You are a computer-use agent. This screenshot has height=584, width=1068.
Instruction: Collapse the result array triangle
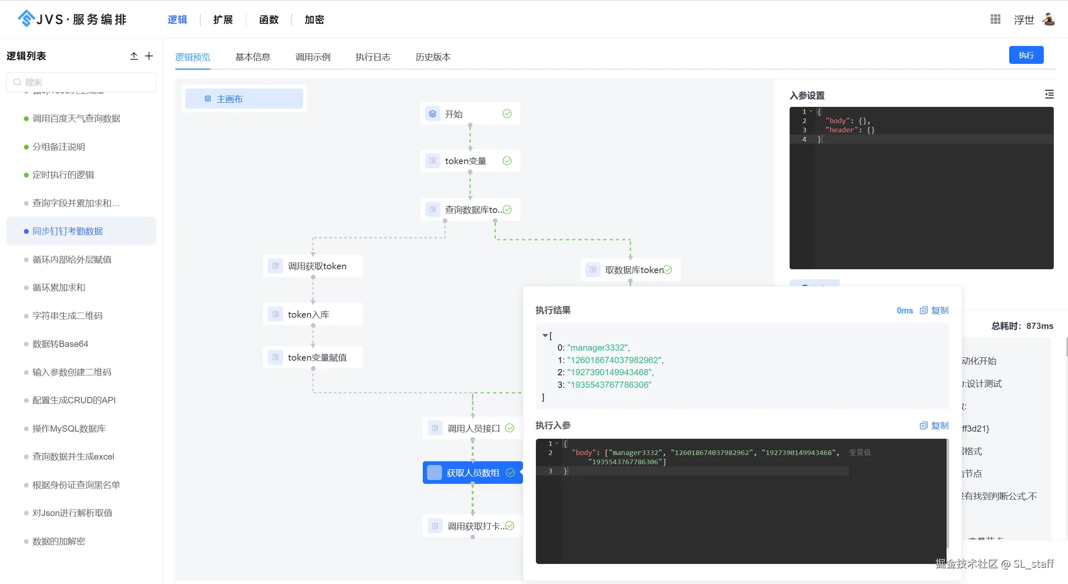coord(545,335)
